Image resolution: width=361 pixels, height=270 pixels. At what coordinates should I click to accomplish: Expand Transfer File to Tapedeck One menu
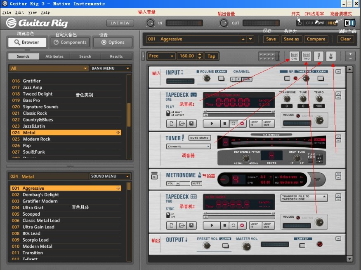(304, 198)
